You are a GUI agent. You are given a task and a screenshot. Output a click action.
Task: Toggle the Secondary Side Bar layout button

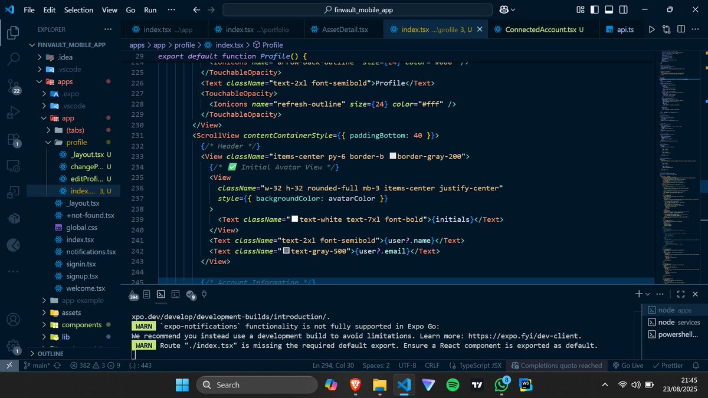point(623,10)
